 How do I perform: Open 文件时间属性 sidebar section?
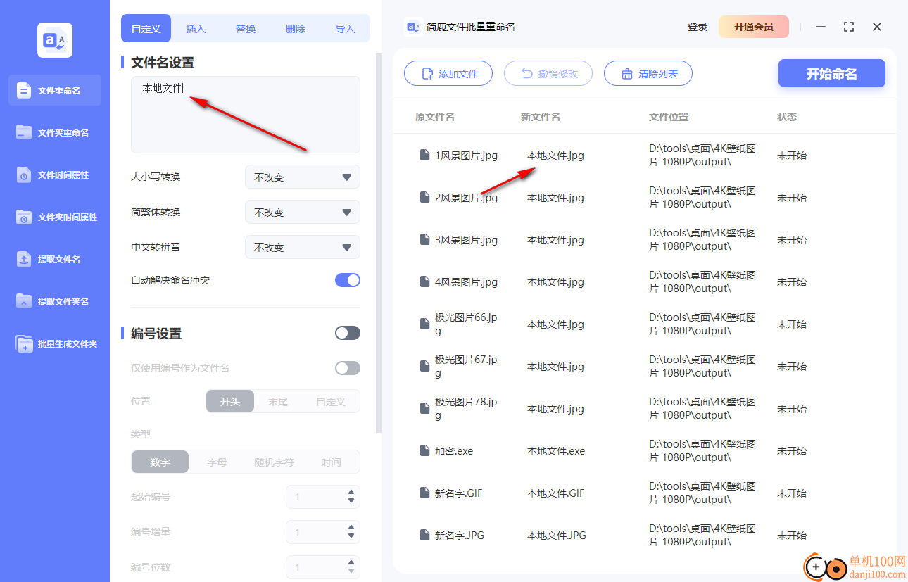[x=55, y=175]
